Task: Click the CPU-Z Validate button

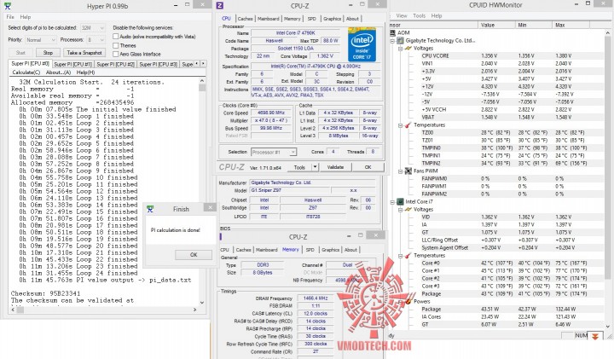Action: pos(335,167)
